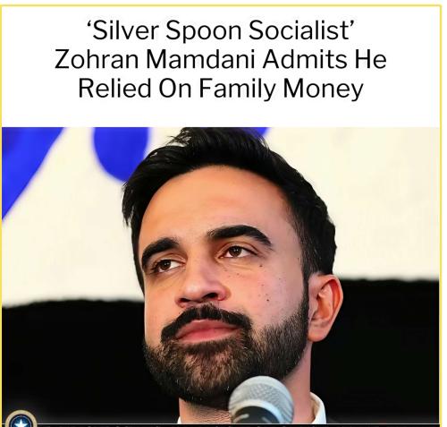Click the name 'Zohran' in the headline

point(97,59)
